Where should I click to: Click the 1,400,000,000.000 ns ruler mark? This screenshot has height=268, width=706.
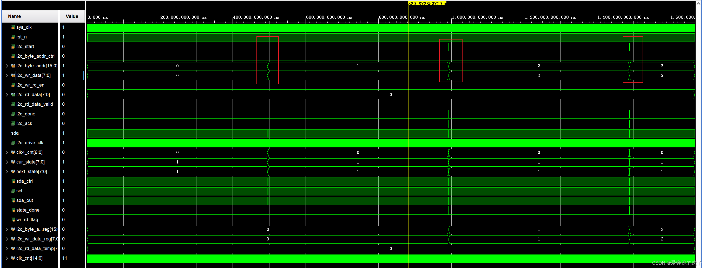click(623, 17)
